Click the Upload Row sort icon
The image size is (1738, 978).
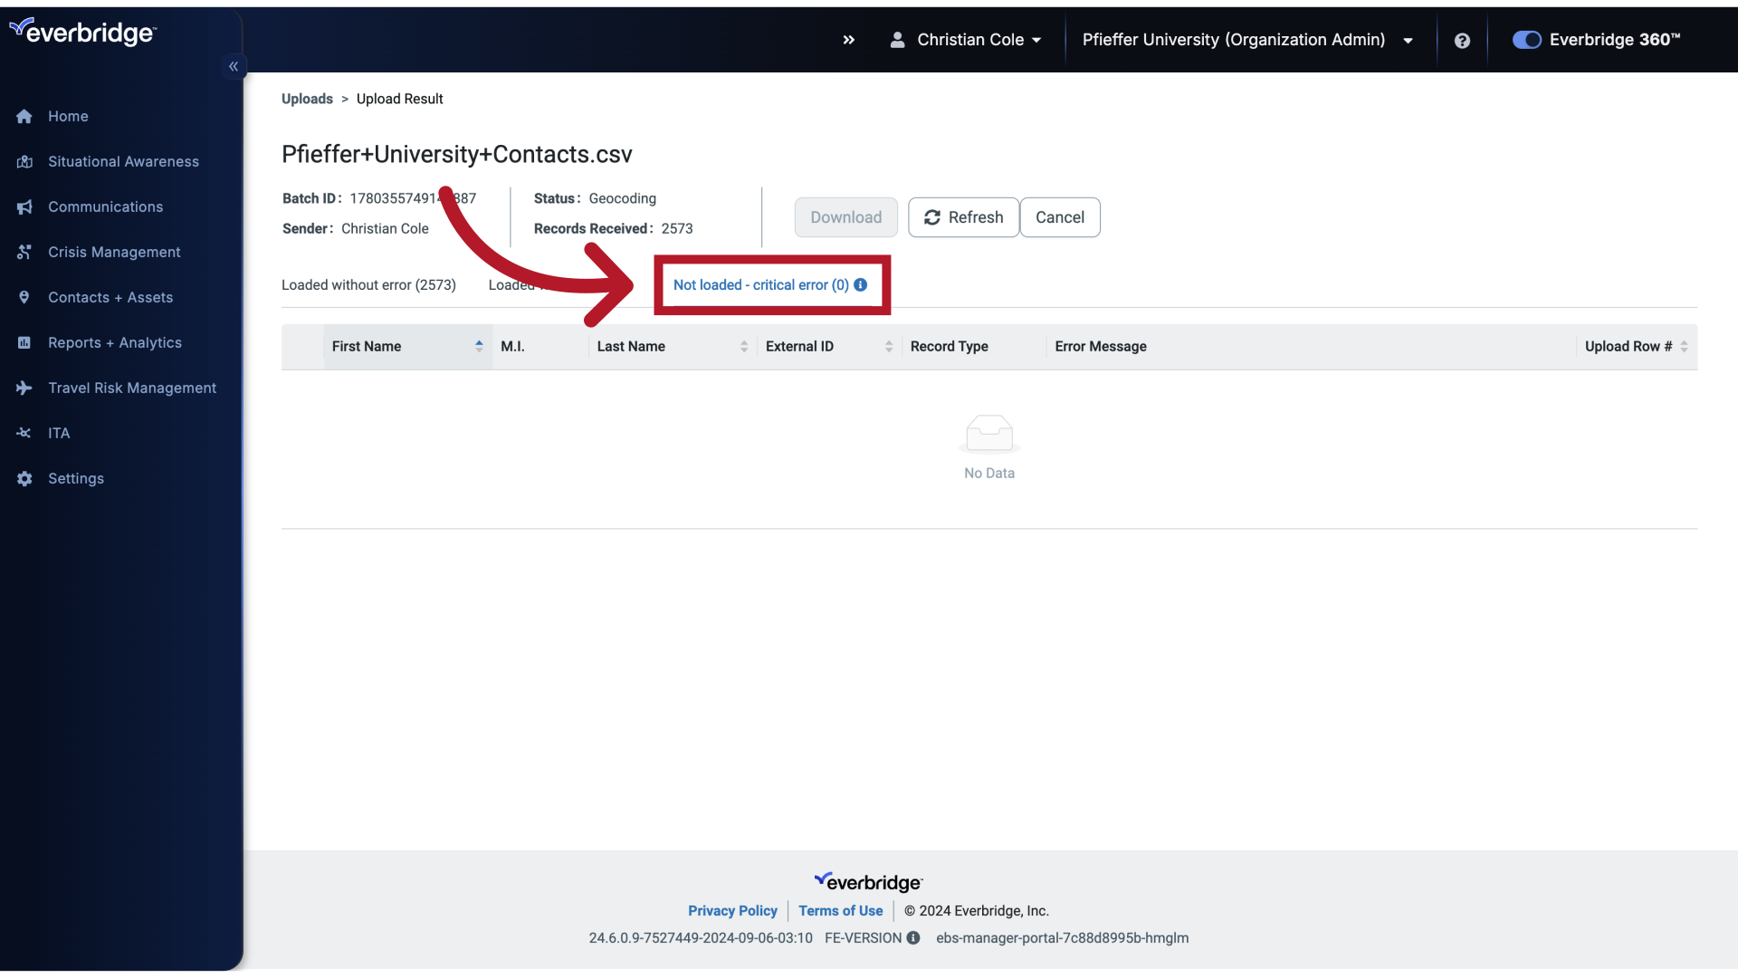tap(1685, 346)
